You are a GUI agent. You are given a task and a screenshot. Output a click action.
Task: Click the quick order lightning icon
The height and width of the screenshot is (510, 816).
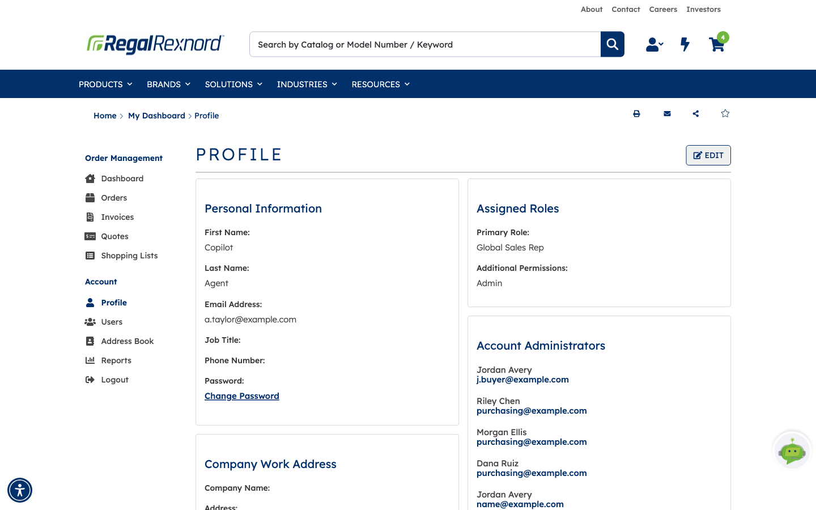pos(685,44)
